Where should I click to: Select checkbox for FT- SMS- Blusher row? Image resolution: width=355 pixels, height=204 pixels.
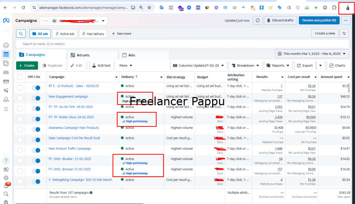20,161
